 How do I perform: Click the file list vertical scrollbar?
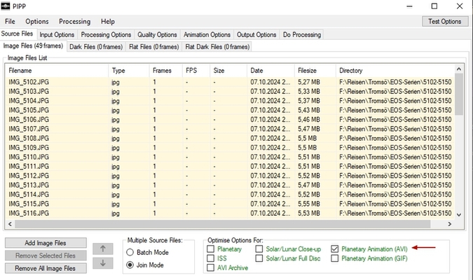[x=459, y=140]
